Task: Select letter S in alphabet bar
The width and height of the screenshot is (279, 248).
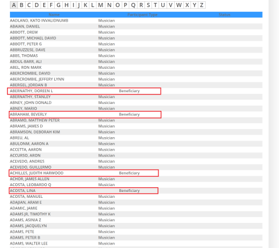Action: click(149, 5)
